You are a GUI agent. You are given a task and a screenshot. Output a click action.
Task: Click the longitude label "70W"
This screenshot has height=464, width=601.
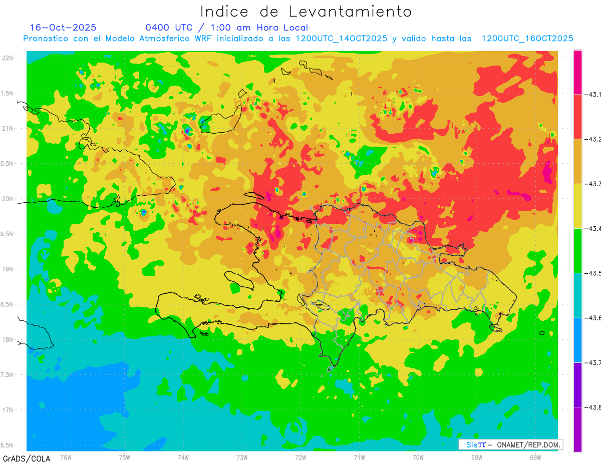pos(418,457)
